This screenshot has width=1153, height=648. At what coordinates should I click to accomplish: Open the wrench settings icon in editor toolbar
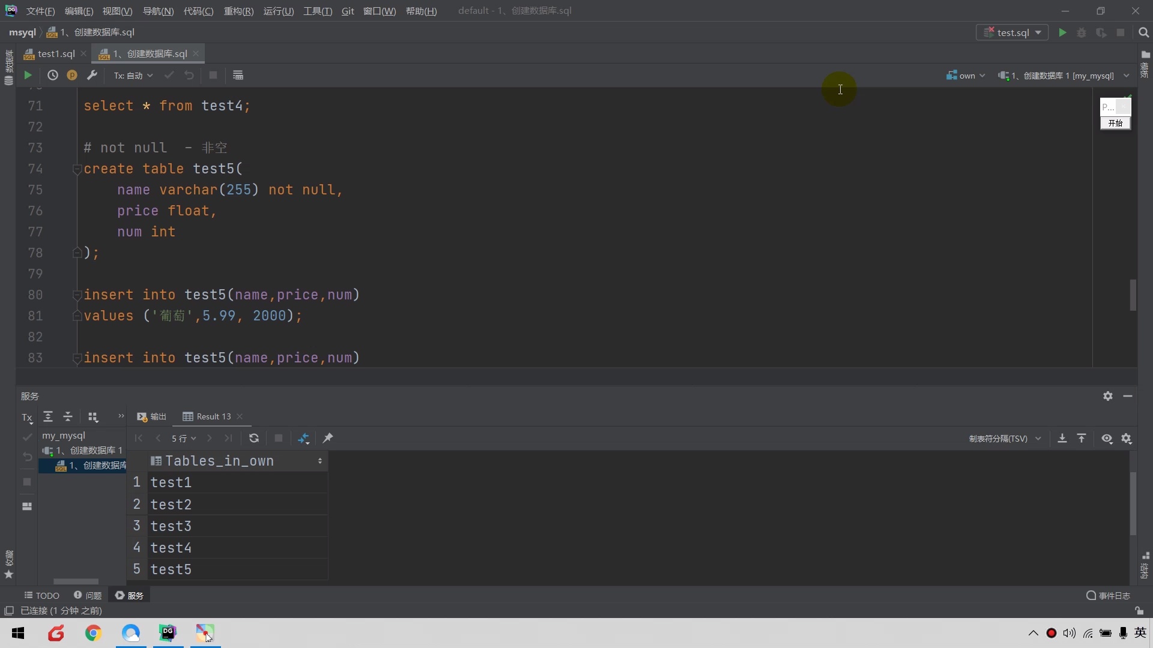coord(92,75)
